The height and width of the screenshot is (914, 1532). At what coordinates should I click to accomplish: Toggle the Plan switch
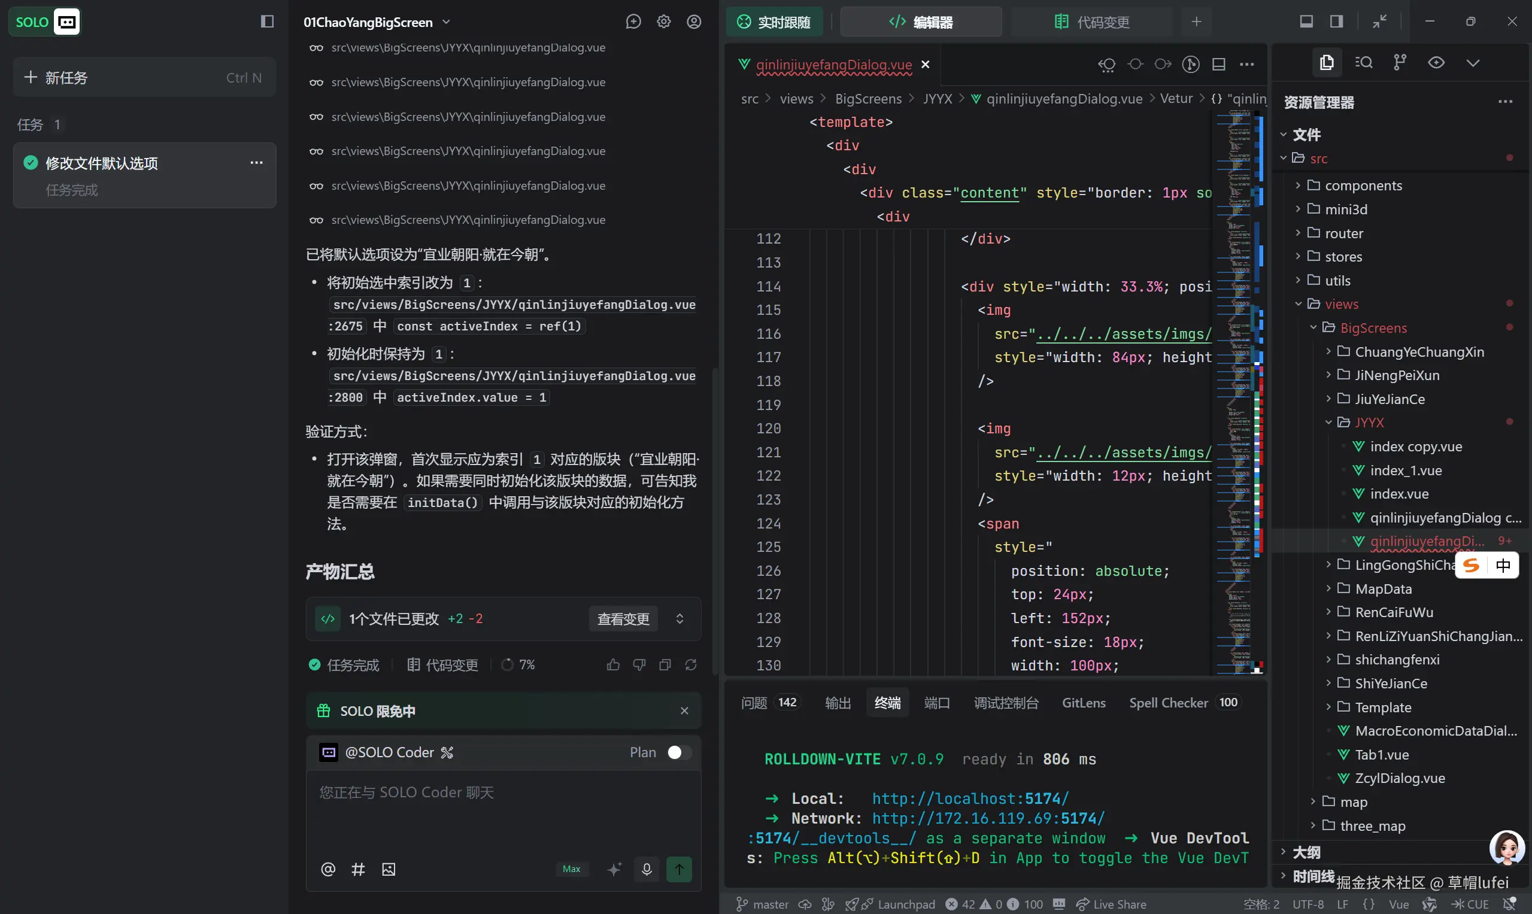pos(678,752)
